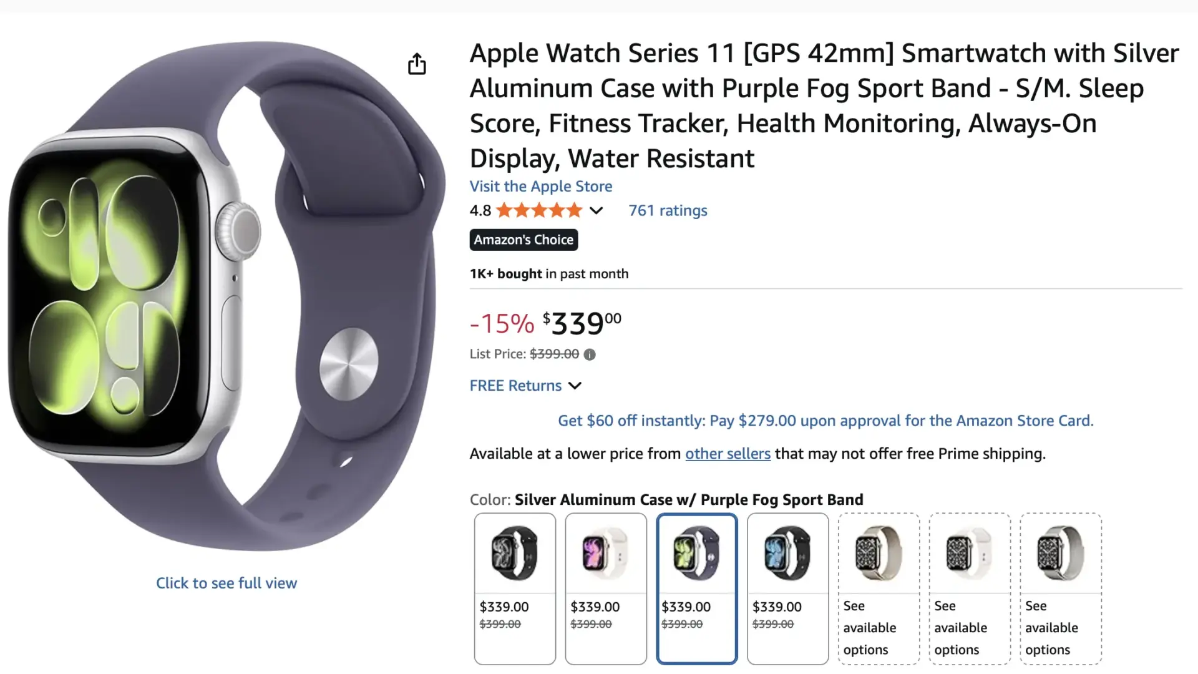1198x674 pixels.
Task: Open the 761 ratings link
Action: (x=668, y=210)
